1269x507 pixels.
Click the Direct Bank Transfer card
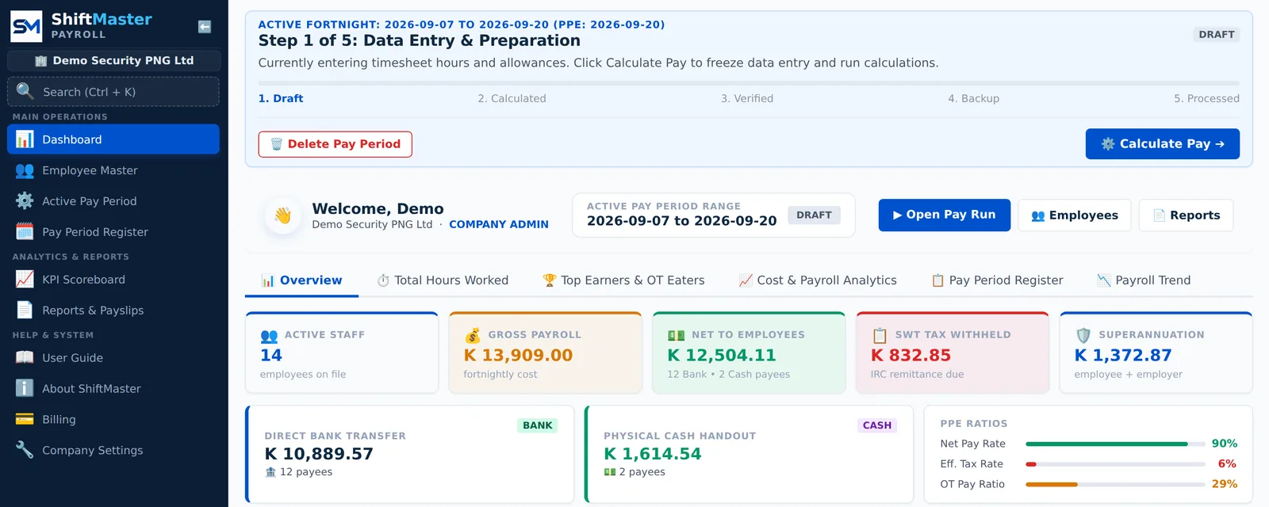click(409, 454)
